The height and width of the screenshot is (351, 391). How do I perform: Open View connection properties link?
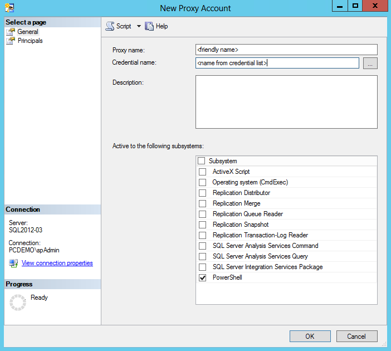tap(57, 263)
